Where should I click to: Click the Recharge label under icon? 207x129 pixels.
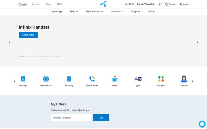[x=23, y=85]
